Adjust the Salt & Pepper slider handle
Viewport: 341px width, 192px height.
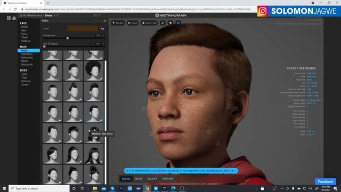[44, 46]
